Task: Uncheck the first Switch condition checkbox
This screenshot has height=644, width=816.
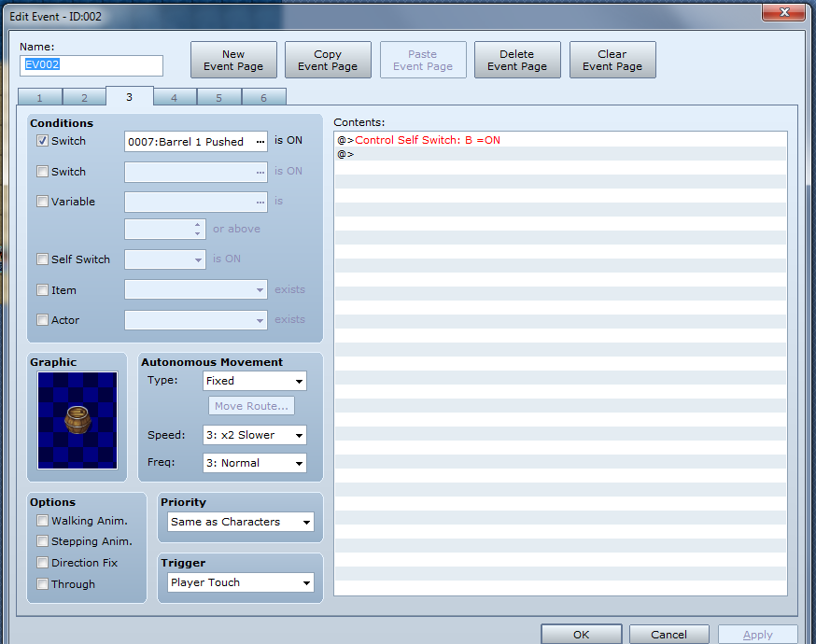Action: click(x=42, y=141)
